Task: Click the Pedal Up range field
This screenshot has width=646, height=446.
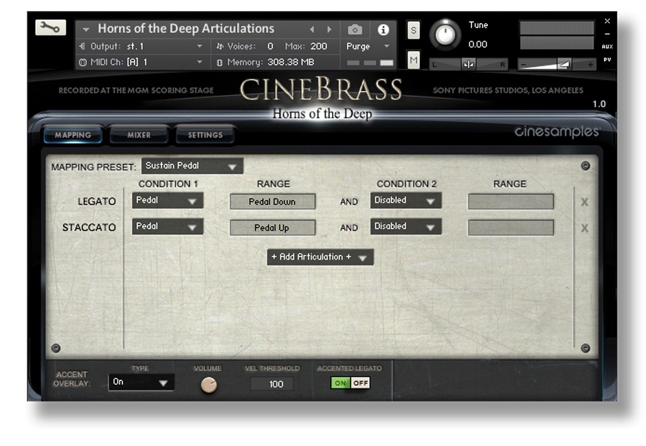Action: [x=272, y=227]
